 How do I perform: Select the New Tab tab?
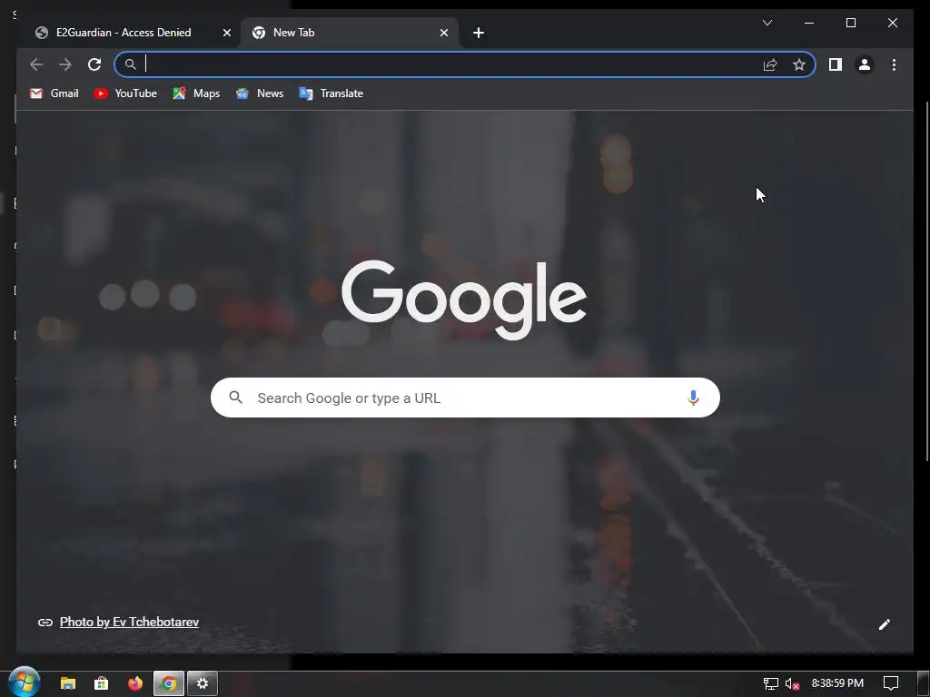coord(350,33)
